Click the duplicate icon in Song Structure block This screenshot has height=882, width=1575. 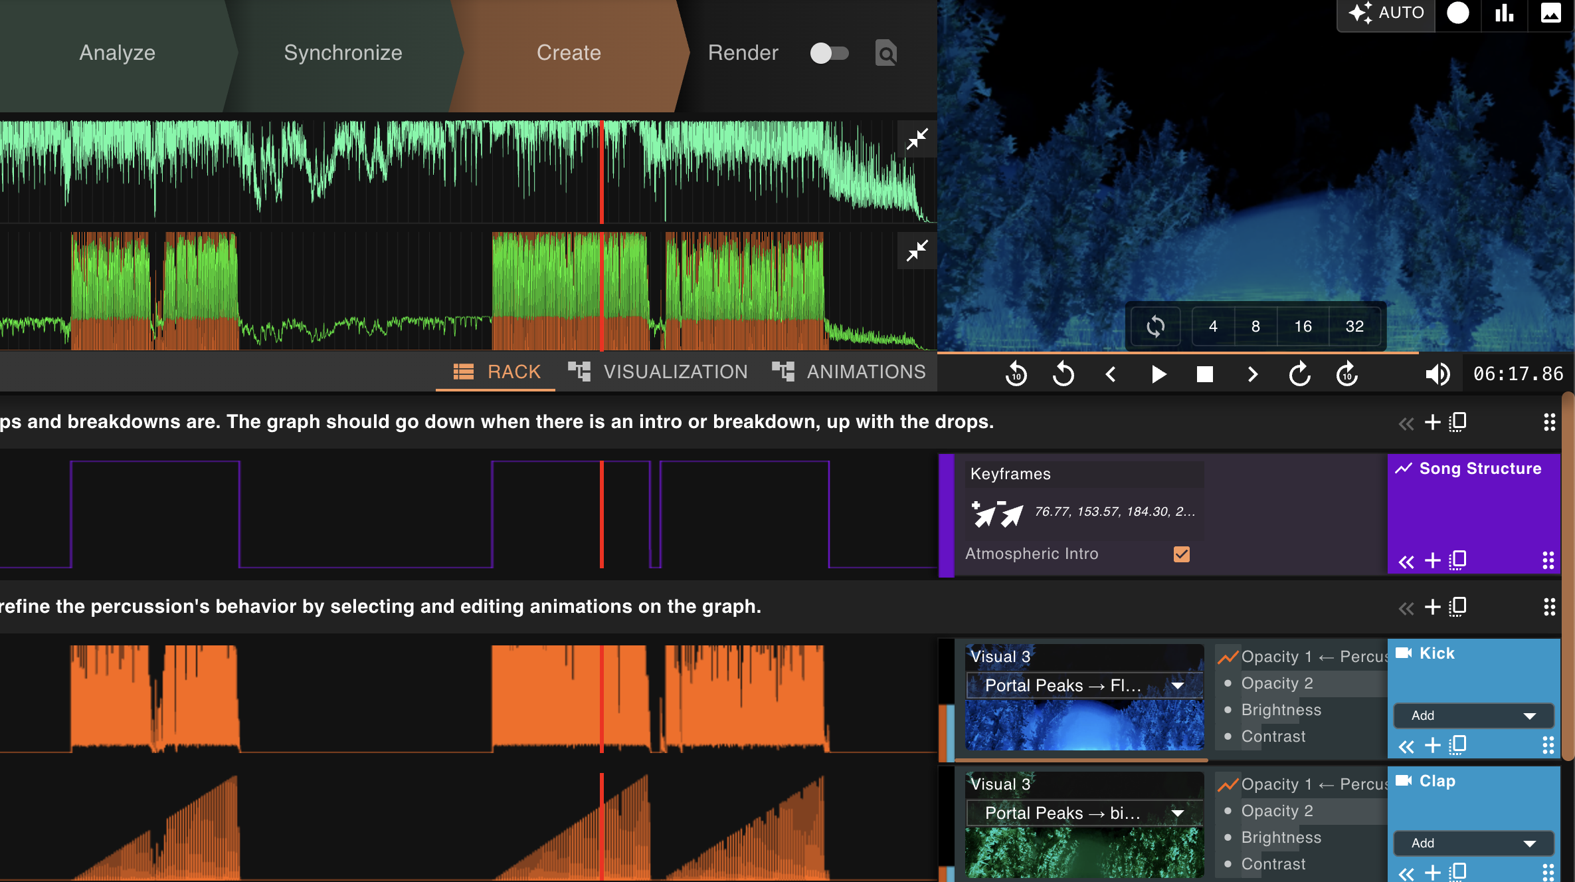[x=1457, y=560]
